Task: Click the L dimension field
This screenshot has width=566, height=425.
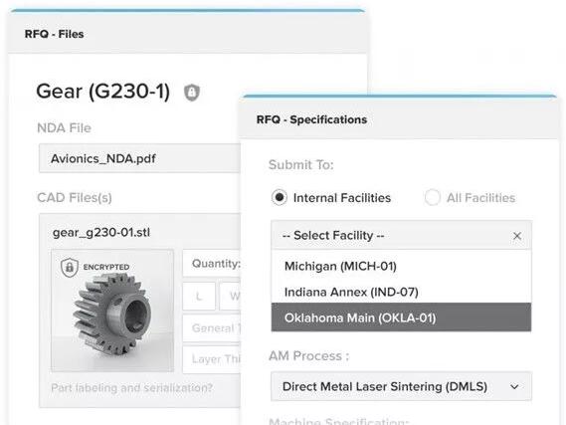Action: coord(199,296)
